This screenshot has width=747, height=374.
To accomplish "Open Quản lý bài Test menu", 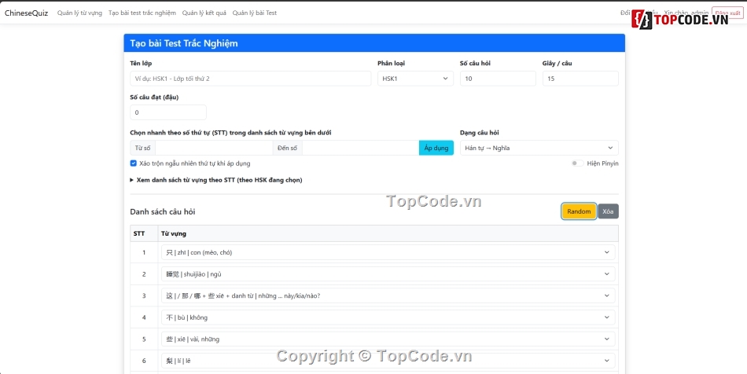I will pos(255,13).
